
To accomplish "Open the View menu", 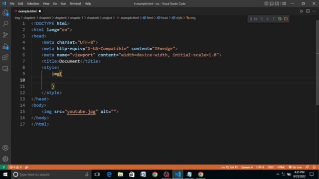I will coord(46,3).
